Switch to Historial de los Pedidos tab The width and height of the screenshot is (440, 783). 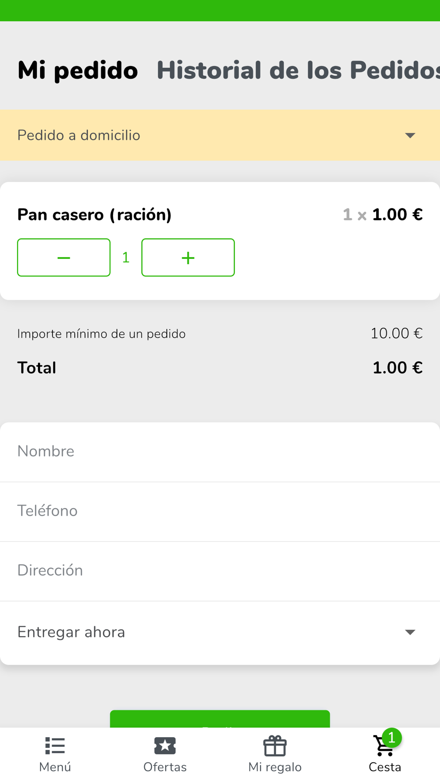[x=298, y=70]
